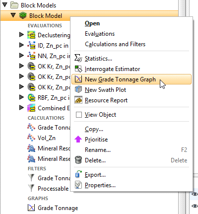The height and width of the screenshot is (214, 198).
Task: Click the NN, Zn_pc estimator icon
Action: [31, 56]
